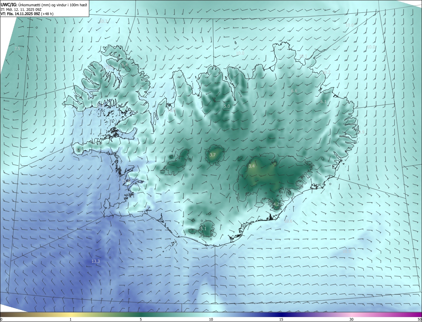Click the VT: Fös. 14.11.2025 09Z (+48 h) line
Screen dimensions: 422x322
pyautogui.click(x=27, y=14)
